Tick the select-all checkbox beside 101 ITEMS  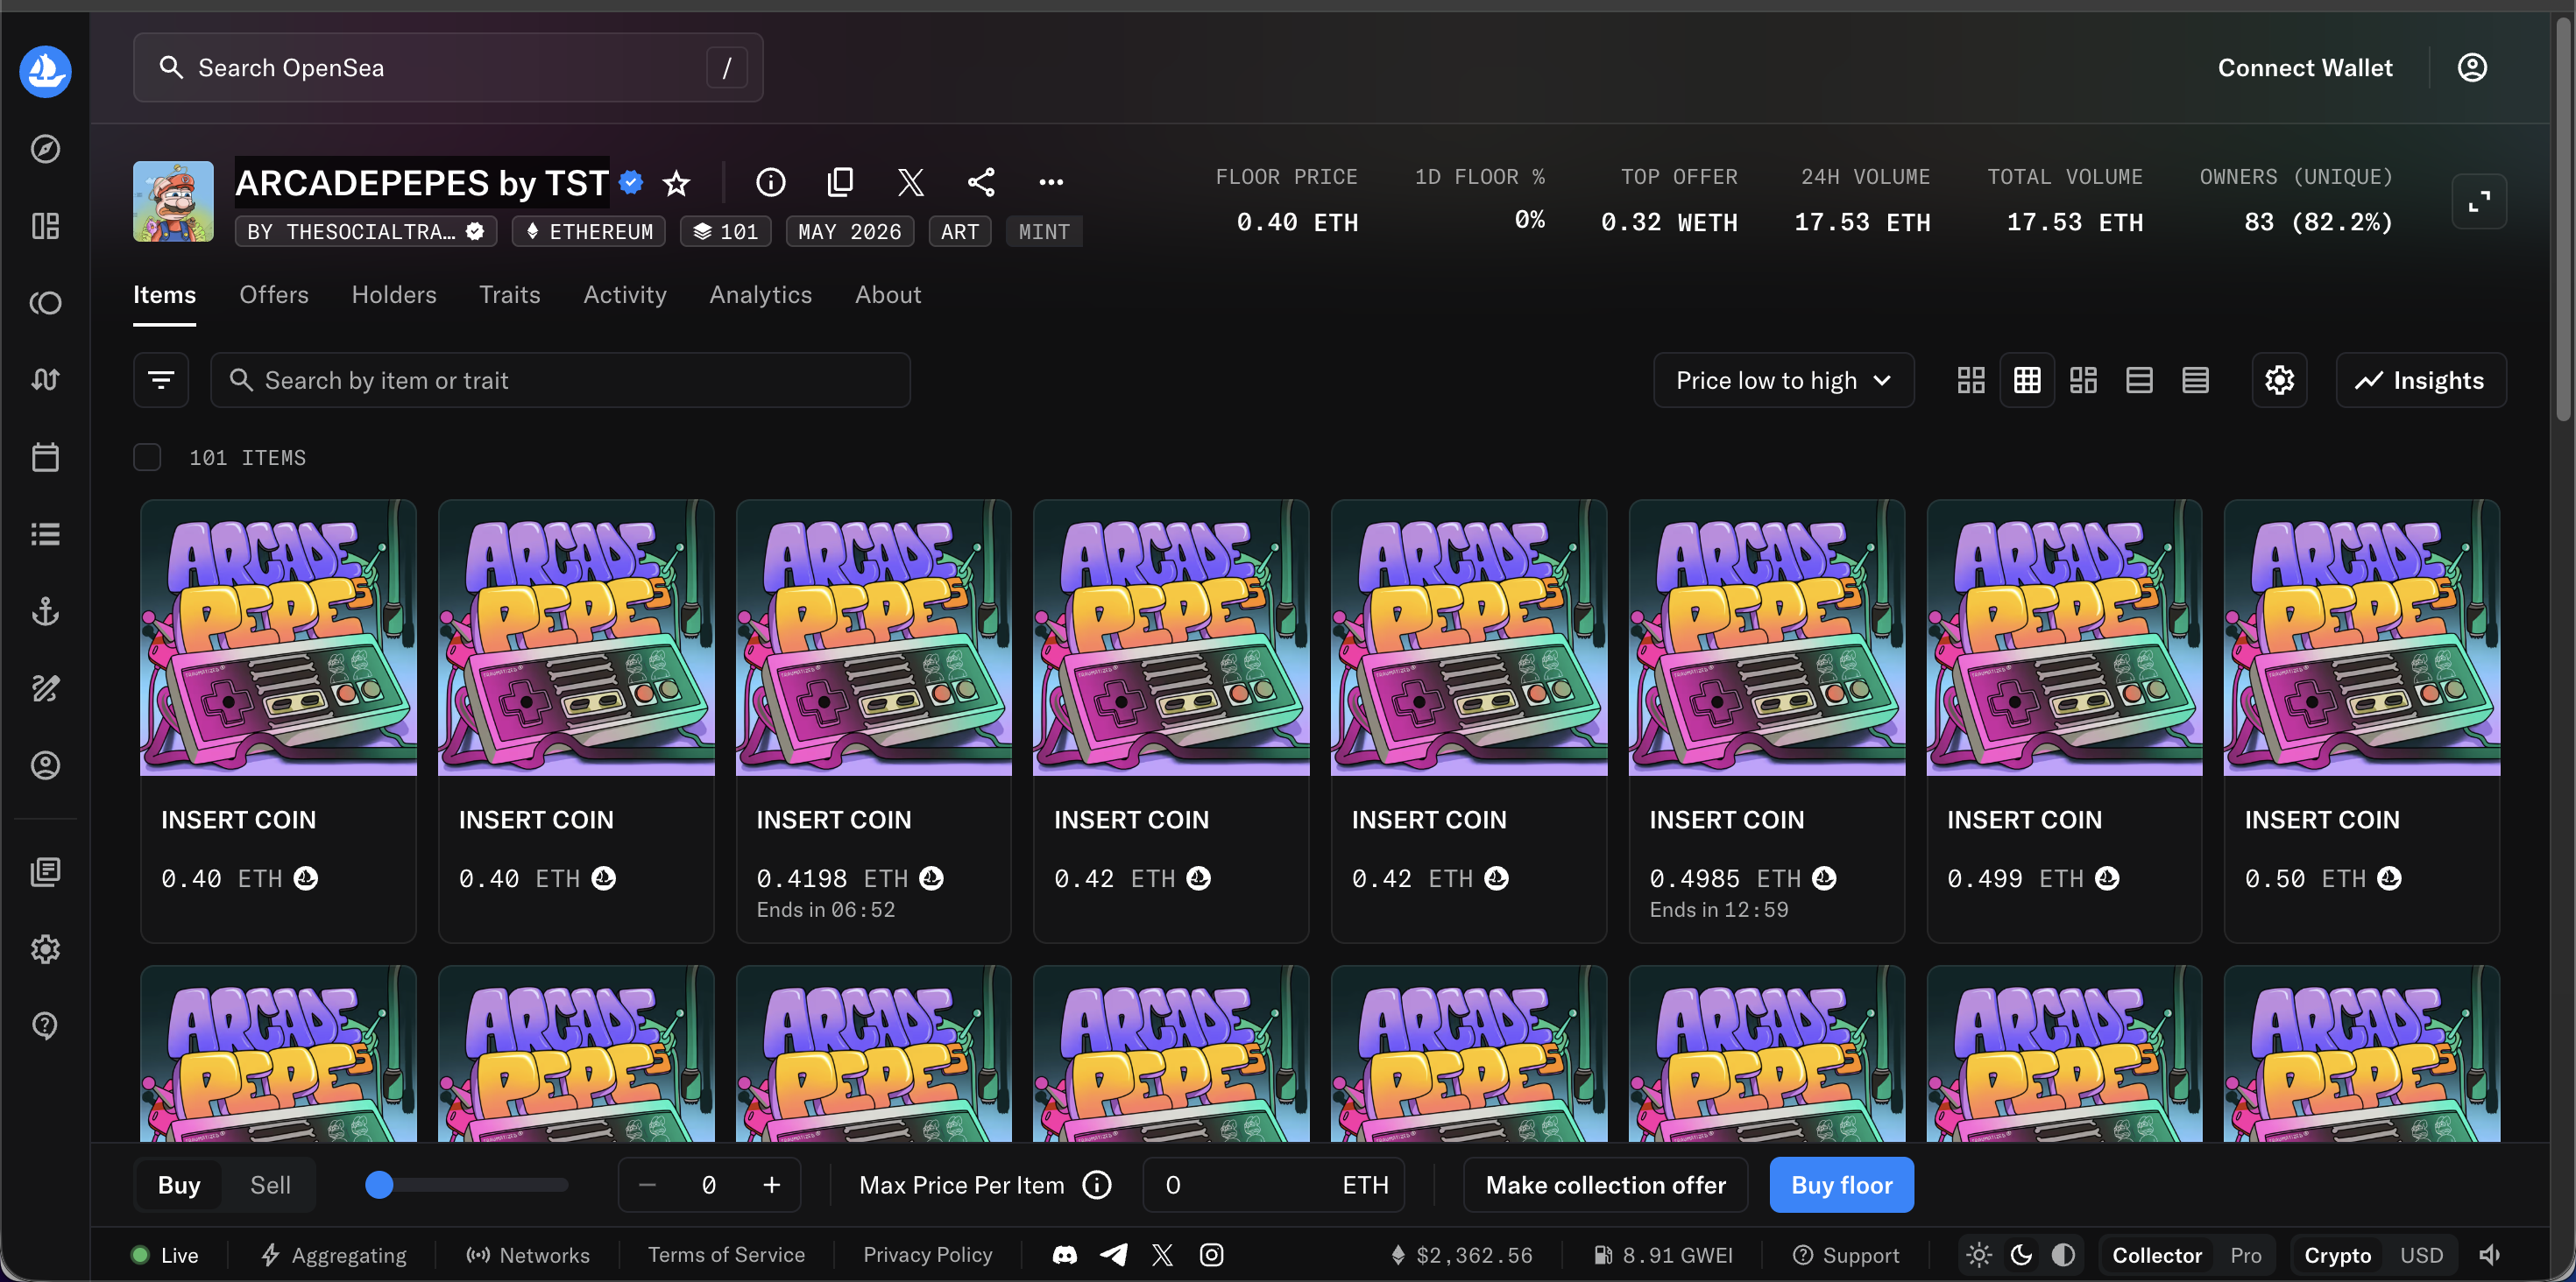[147, 456]
